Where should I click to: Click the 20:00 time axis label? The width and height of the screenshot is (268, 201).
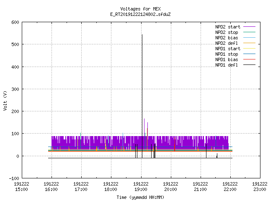pyautogui.click(x=170, y=189)
